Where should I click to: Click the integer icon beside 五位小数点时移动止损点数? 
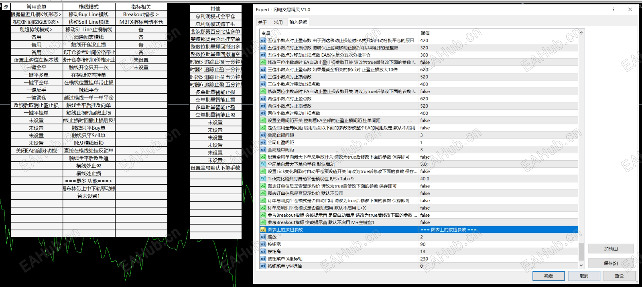click(263, 55)
